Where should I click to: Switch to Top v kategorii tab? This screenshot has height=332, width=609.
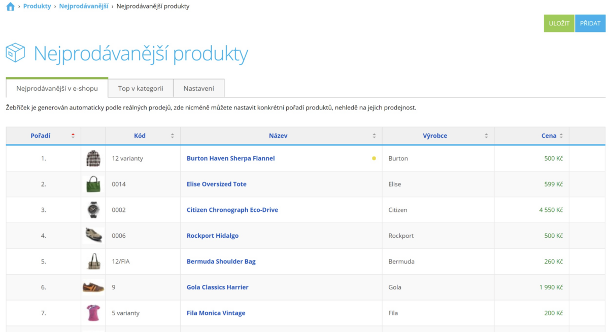(x=141, y=88)
